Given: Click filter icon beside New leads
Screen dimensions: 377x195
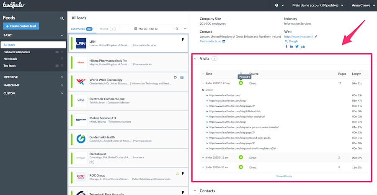Looking at the screenshot, I should pyautogui.click(x=62, y=59).
